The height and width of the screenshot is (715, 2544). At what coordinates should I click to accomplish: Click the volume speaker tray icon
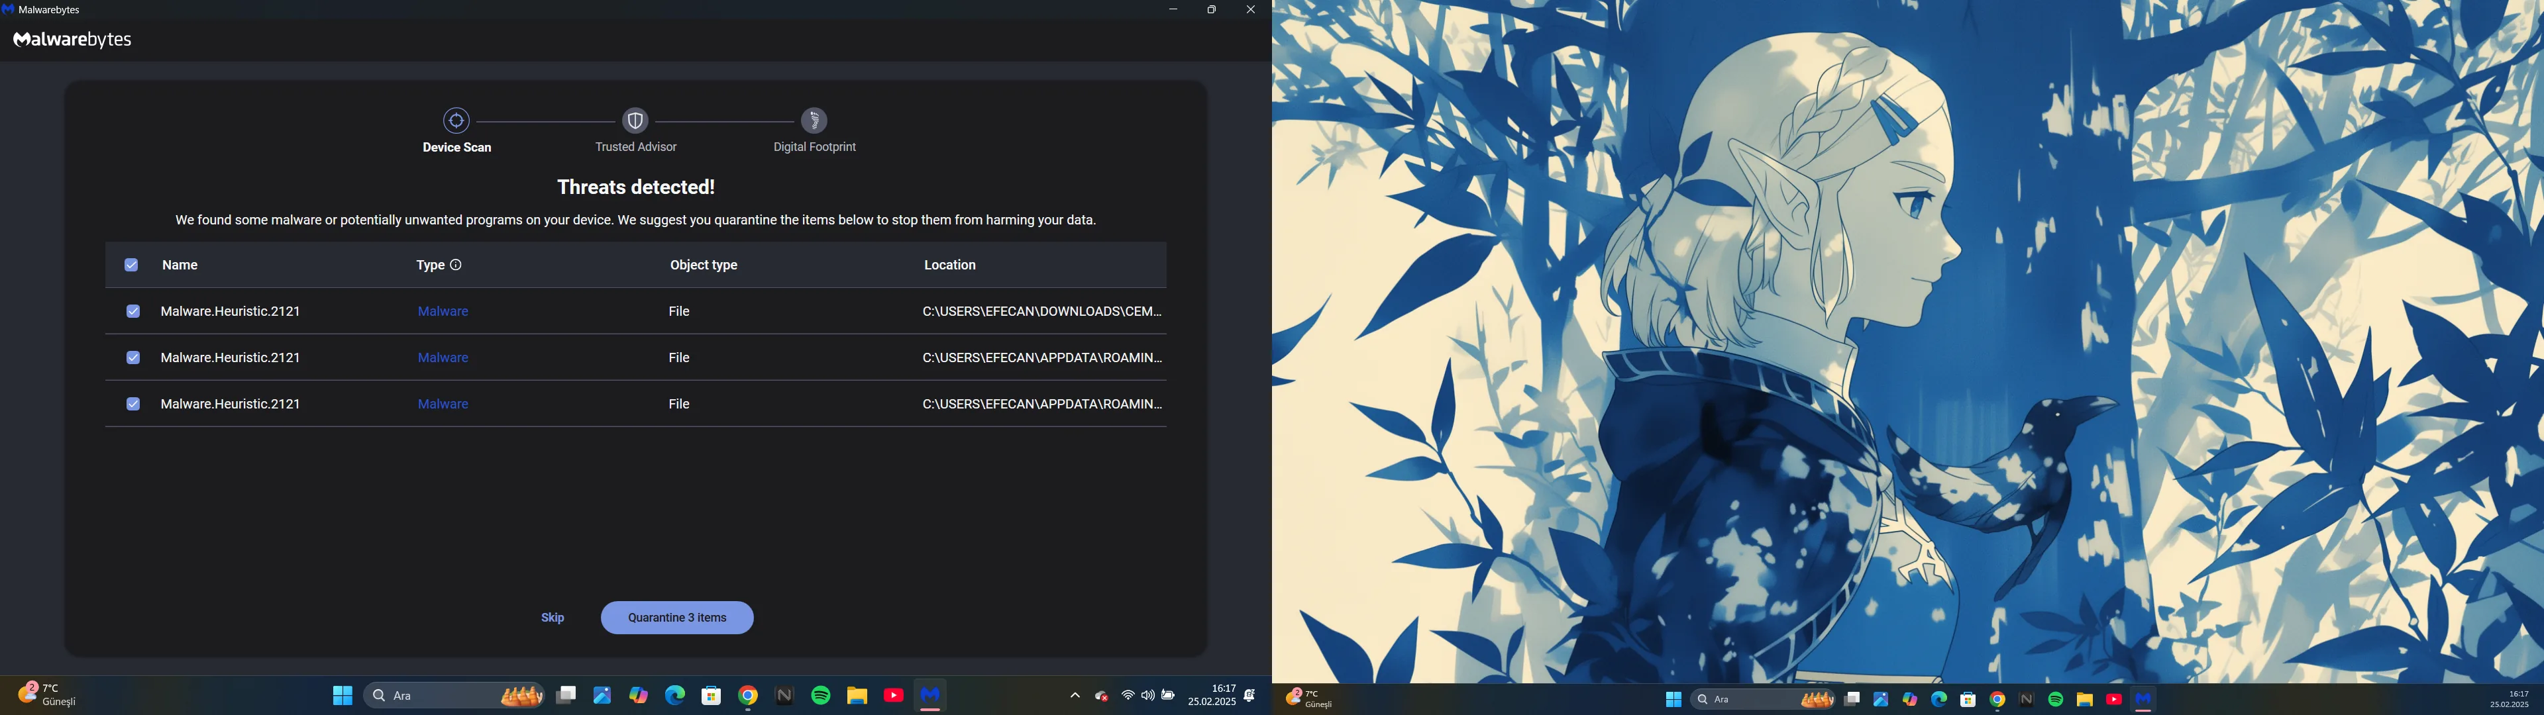coord(1147,696)
